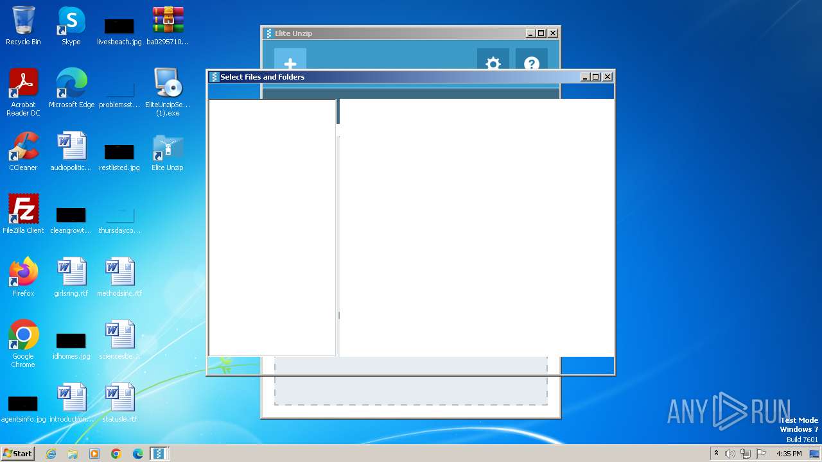Open the Recycle Bin desktop icon
The width and height of the screenshot is (822, 462).
23,26
